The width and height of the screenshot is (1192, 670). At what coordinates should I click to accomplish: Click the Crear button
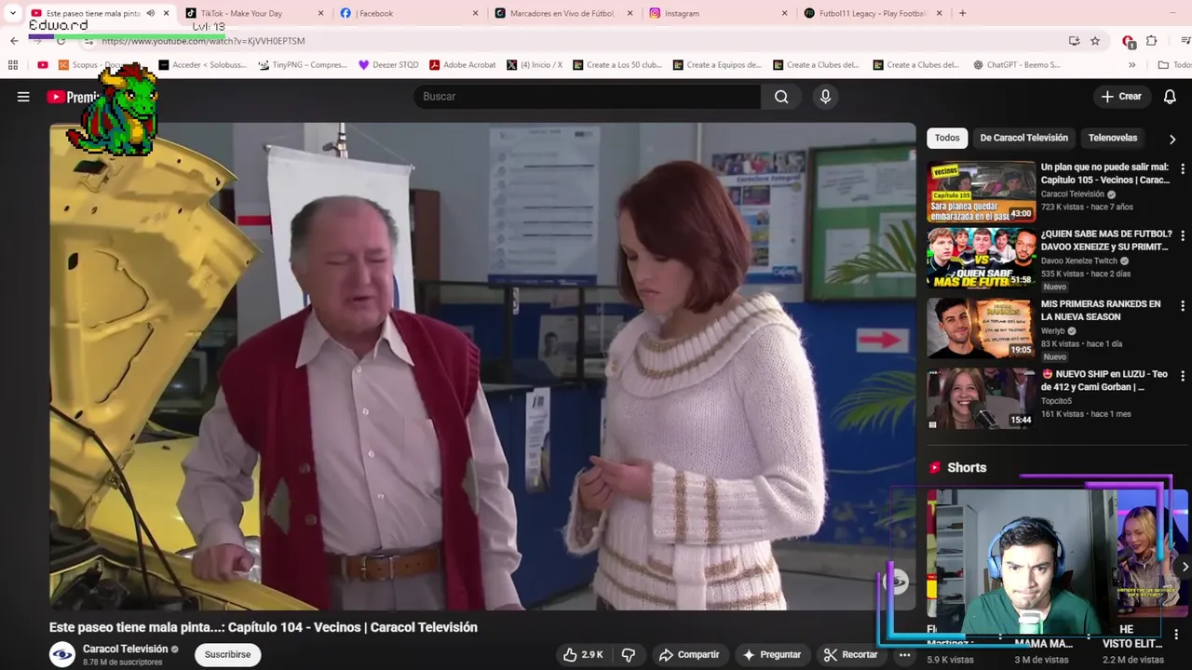(1121, 97)
